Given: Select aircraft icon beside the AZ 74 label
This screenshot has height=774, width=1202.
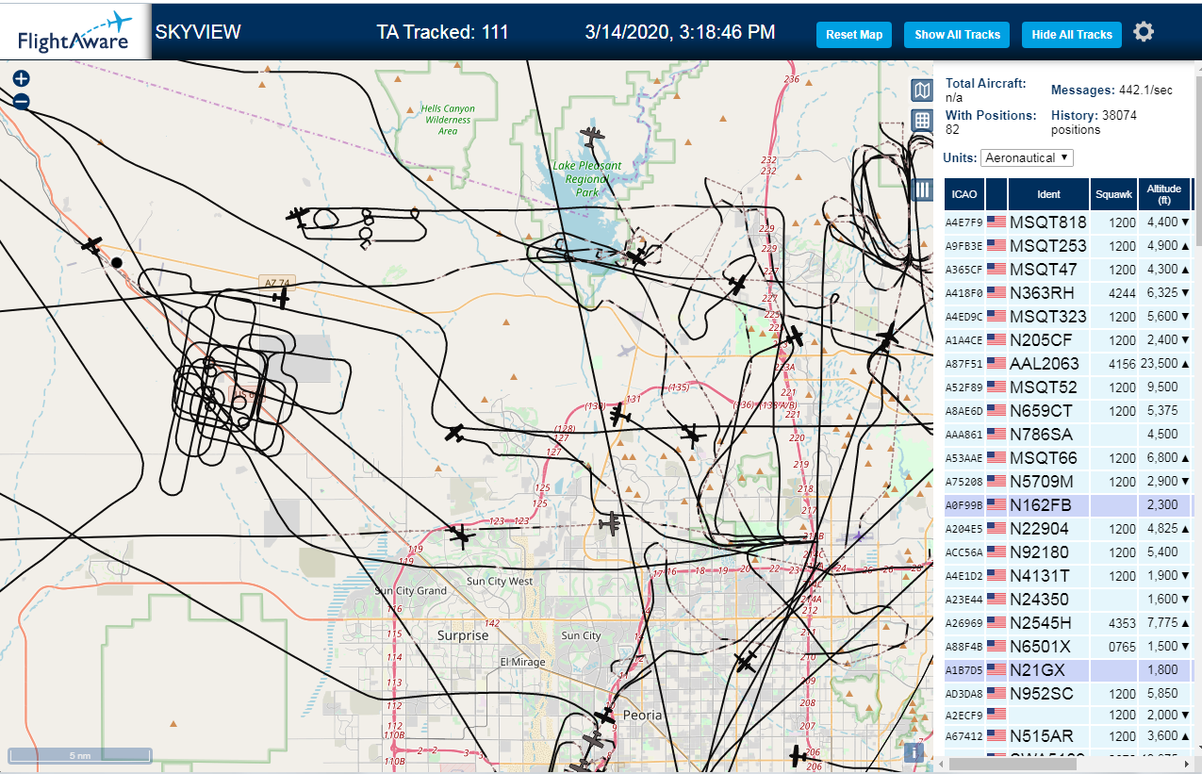Looking at the screenshot, I should point(280,298).
